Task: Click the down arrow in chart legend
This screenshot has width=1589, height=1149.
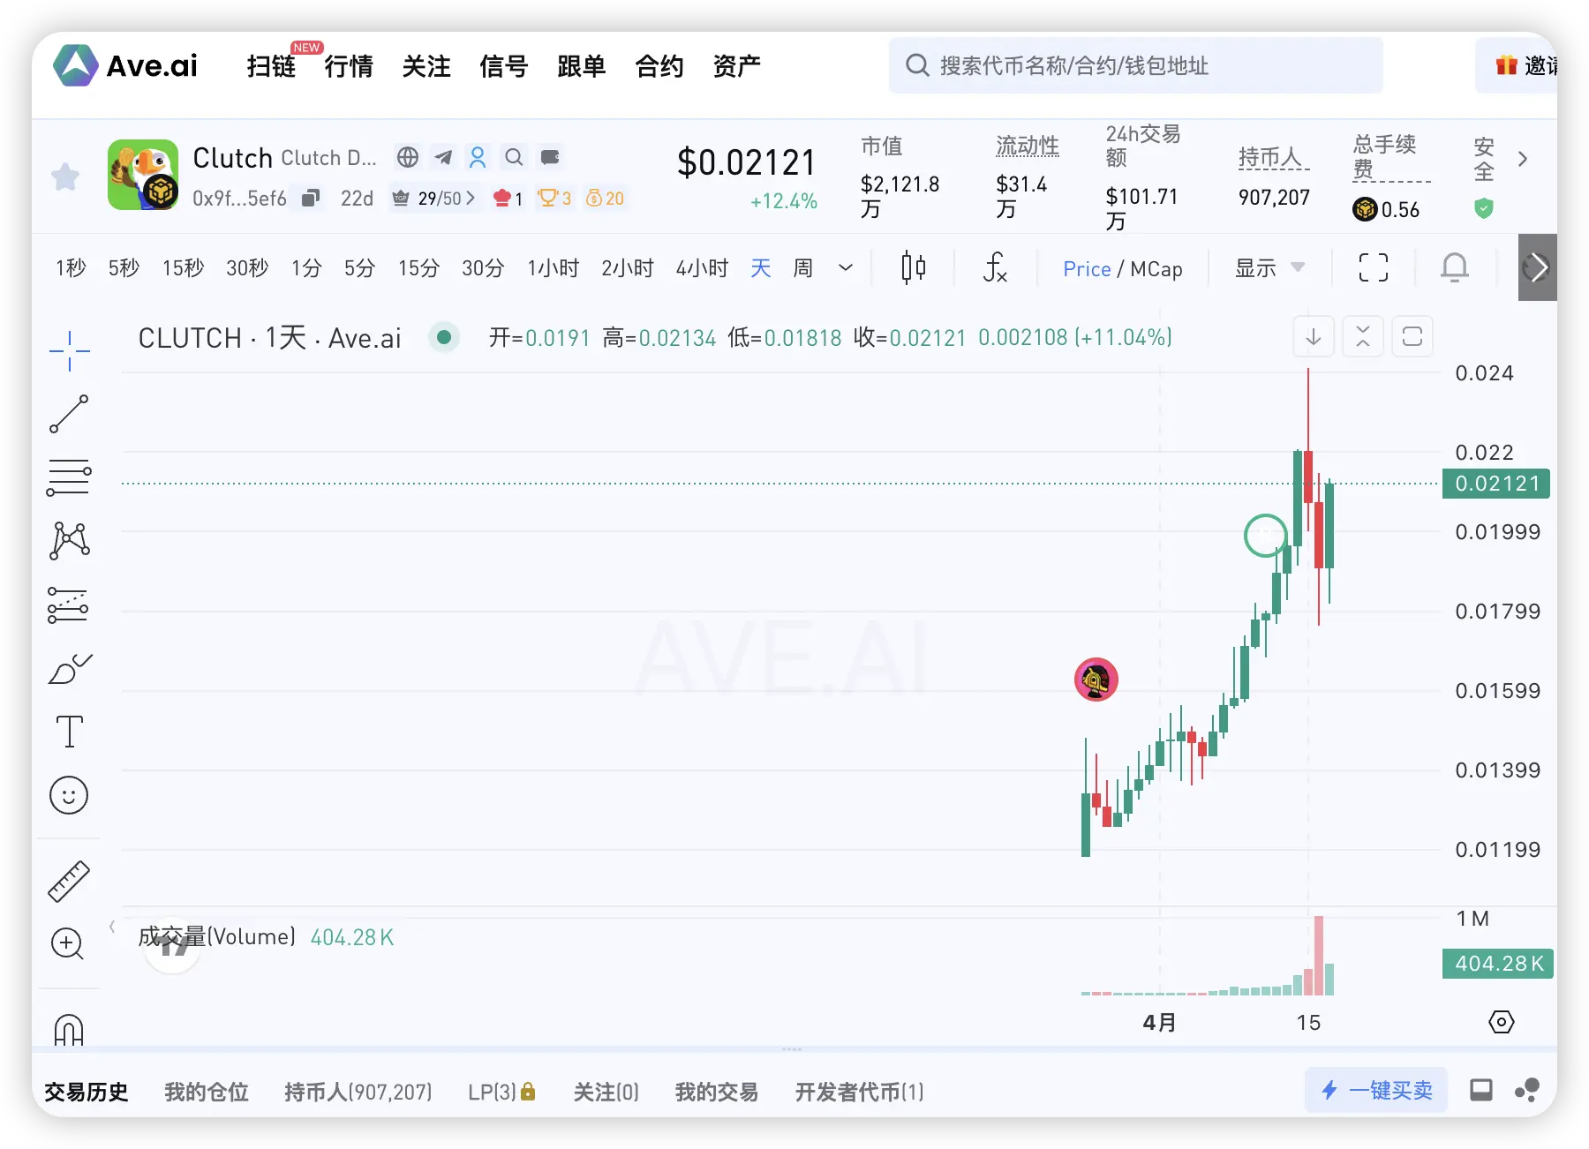Action: point(1314,336)
